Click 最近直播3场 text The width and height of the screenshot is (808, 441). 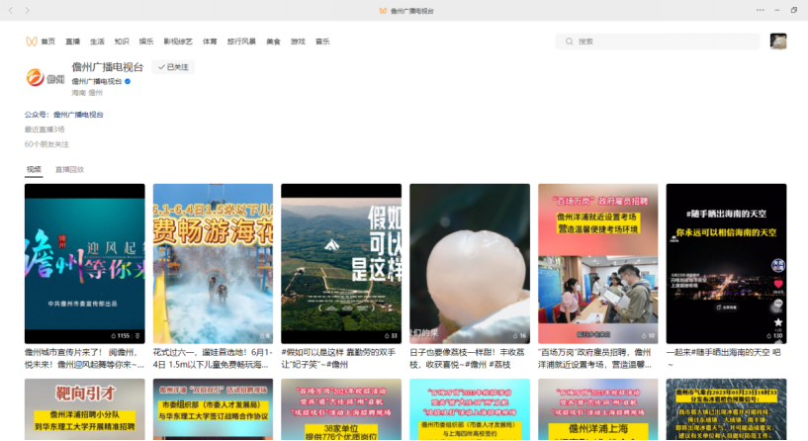pos(45,130)
